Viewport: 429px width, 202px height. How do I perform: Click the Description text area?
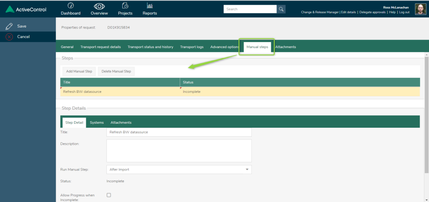pyautogui.click(x=179, y=151)
